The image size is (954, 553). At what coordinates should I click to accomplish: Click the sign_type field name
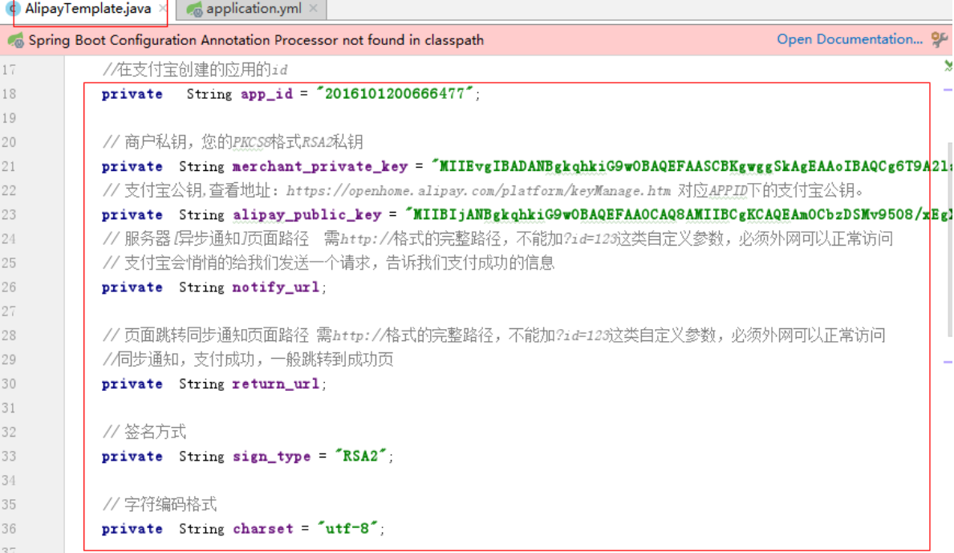pyautogui.click(x=271, y=456)
